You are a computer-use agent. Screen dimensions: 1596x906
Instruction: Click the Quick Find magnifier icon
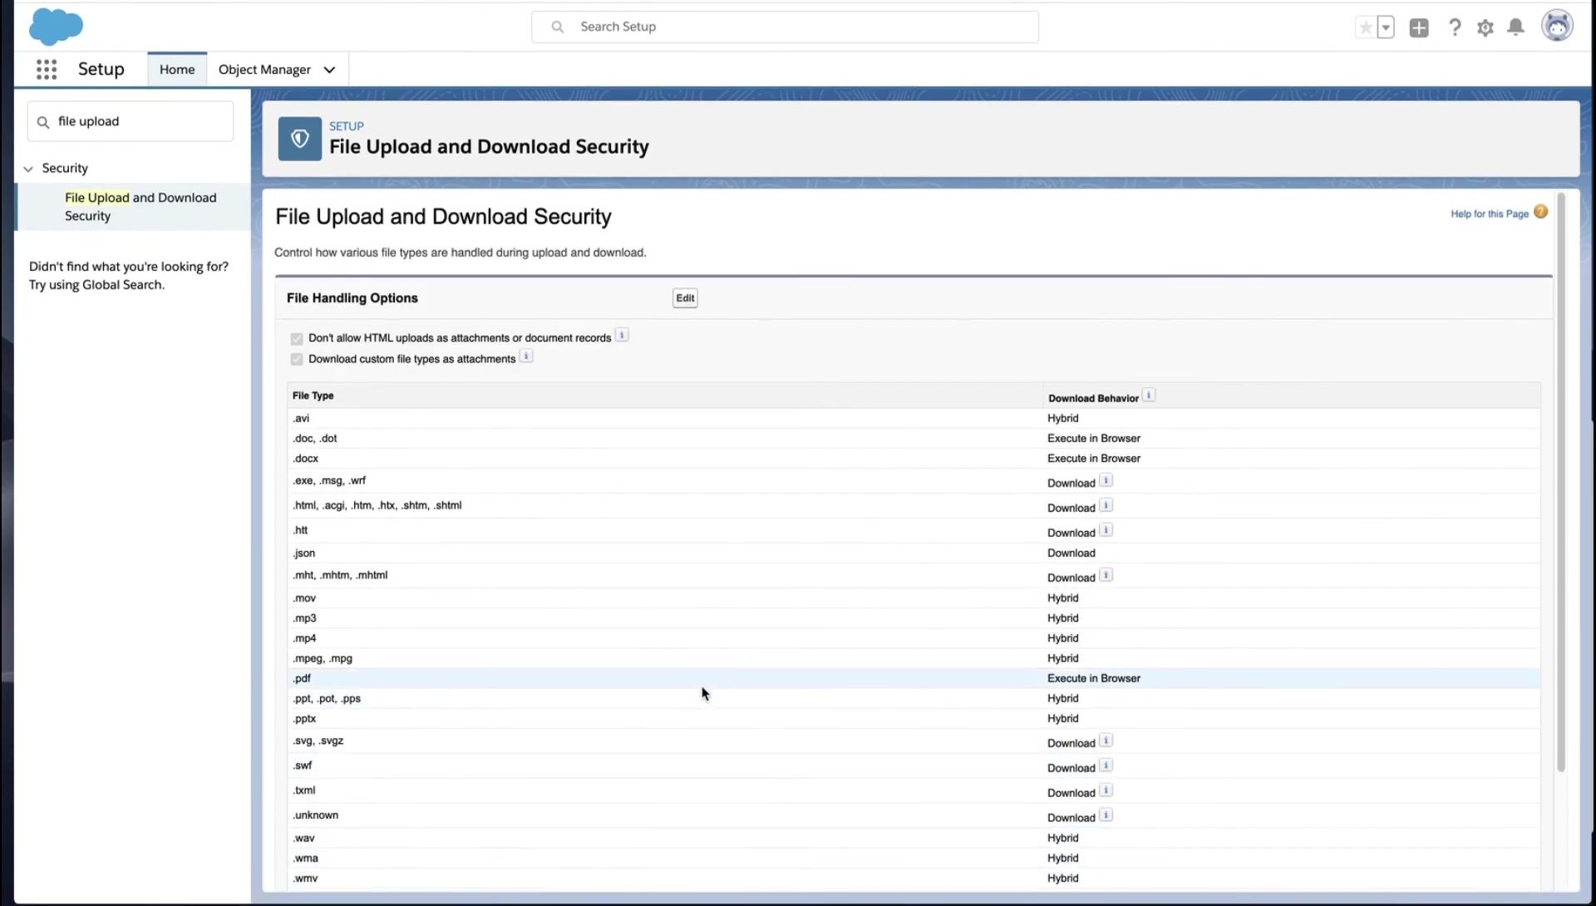click(43, 122)
